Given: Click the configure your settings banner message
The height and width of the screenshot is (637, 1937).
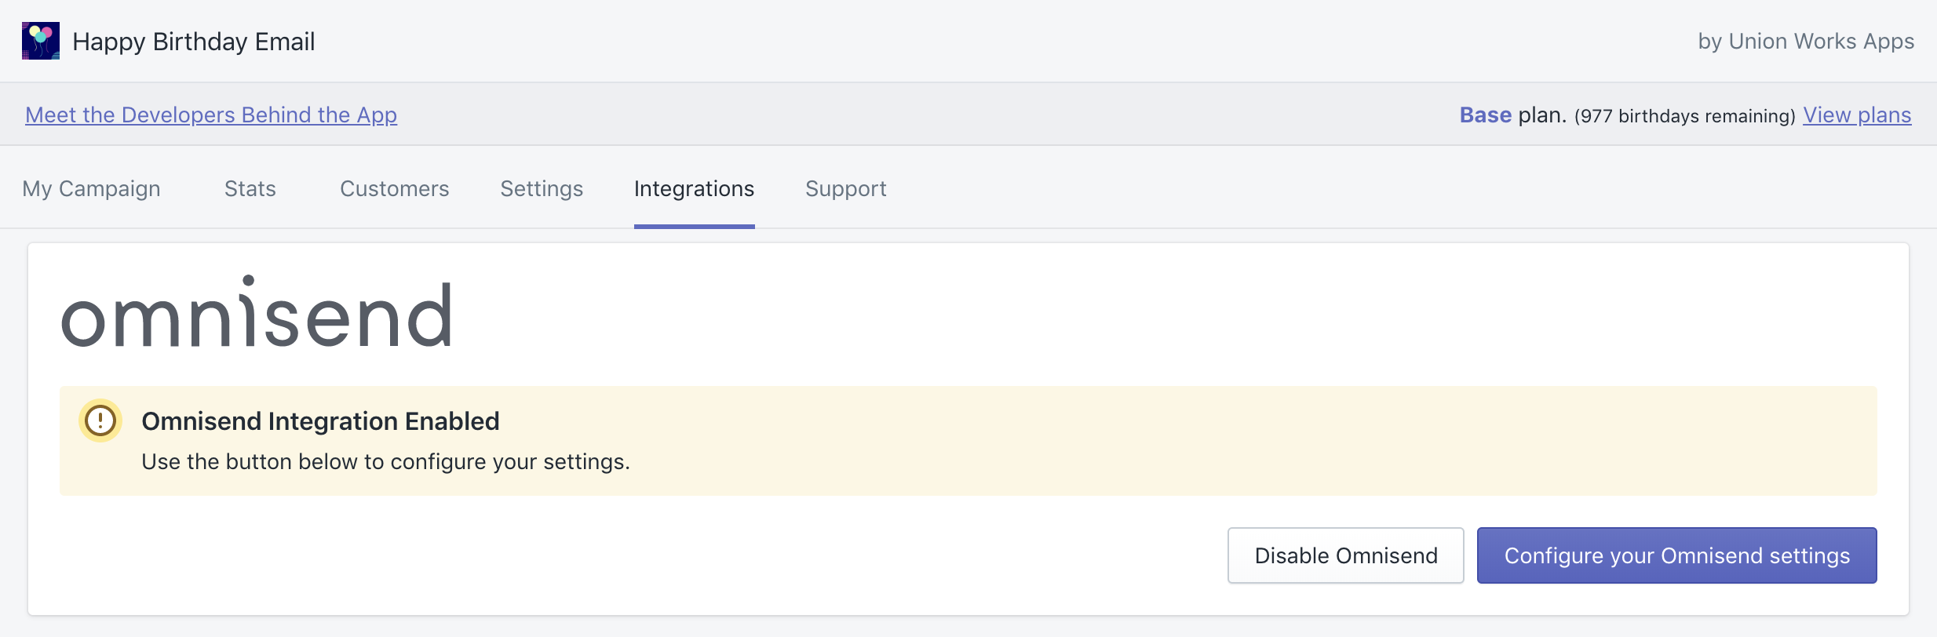Looking at the screenshot, I should tap(385, 462).
